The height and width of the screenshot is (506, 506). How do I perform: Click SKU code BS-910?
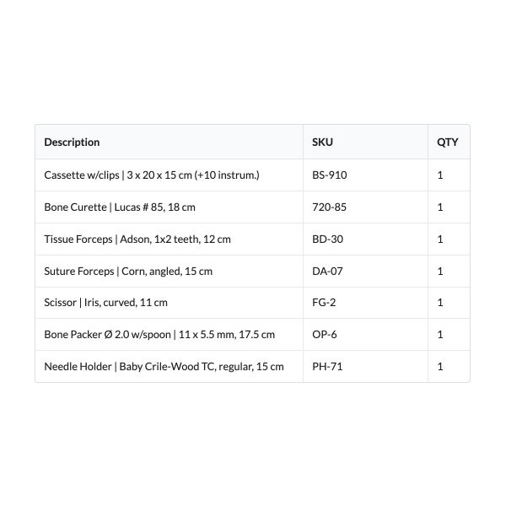pyautogui.click(x=330, y=175)
